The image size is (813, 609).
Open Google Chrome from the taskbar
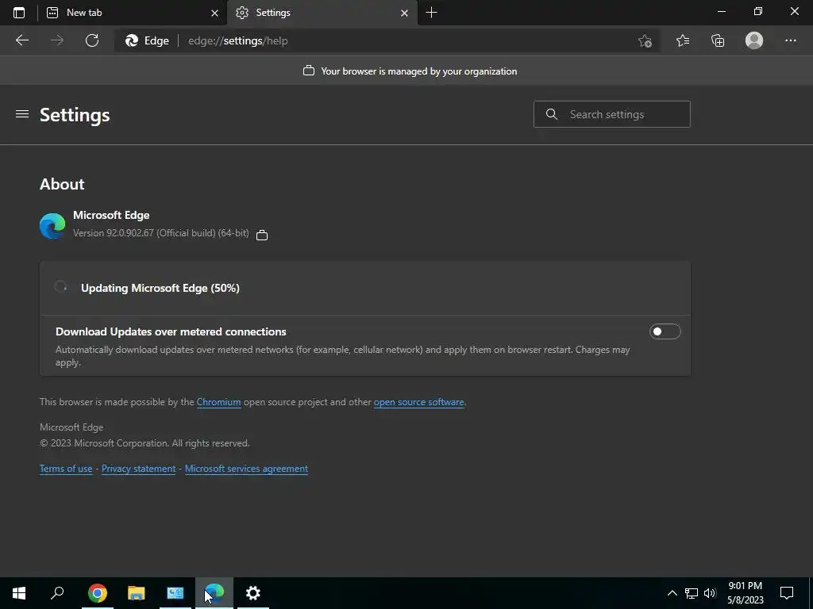(x=98, y=593)
